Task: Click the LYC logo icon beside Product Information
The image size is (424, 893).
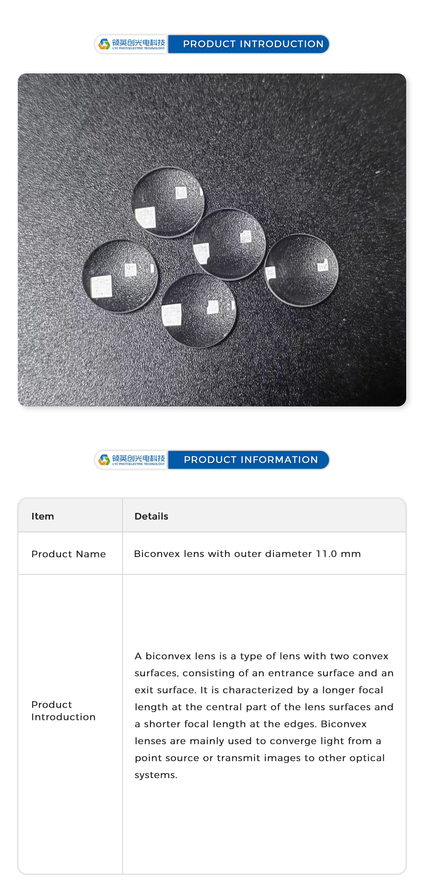Action: pyautogui.click(x=104, y=460)
